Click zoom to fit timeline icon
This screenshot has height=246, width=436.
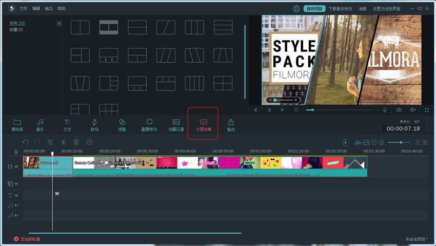pyautogui.click(x=366, y=142)
